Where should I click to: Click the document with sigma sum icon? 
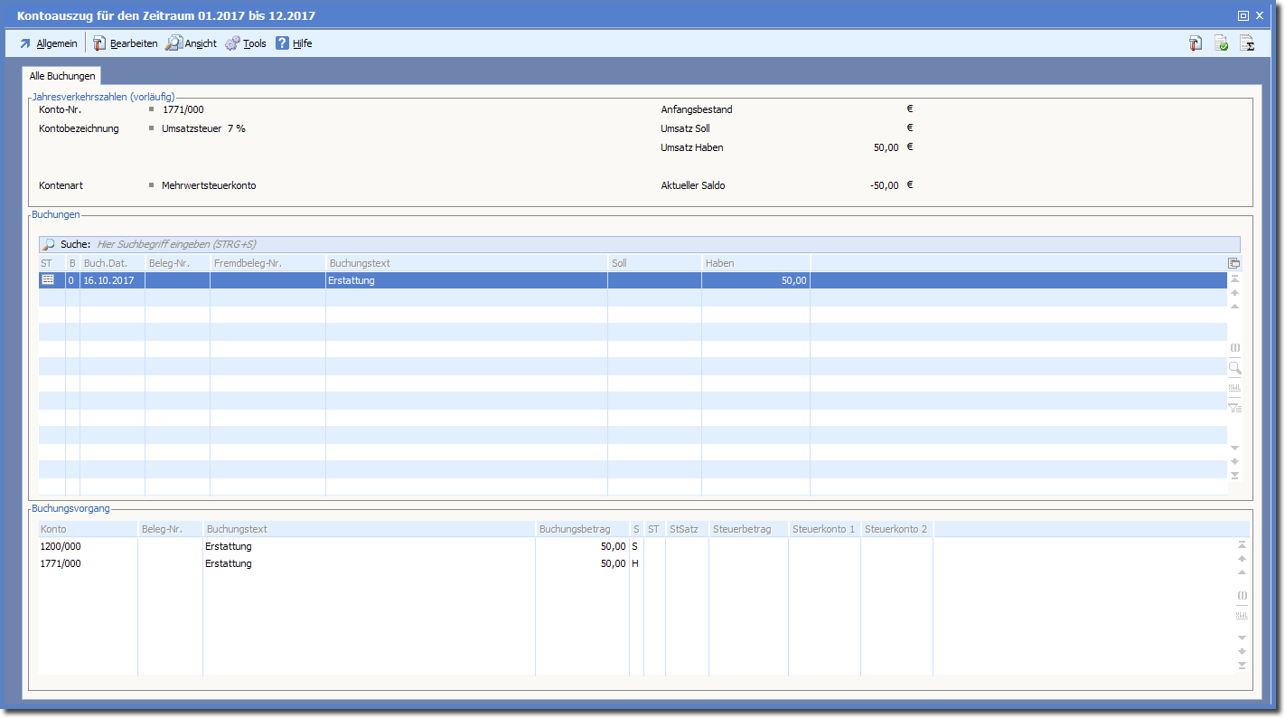coord(1247,43)
